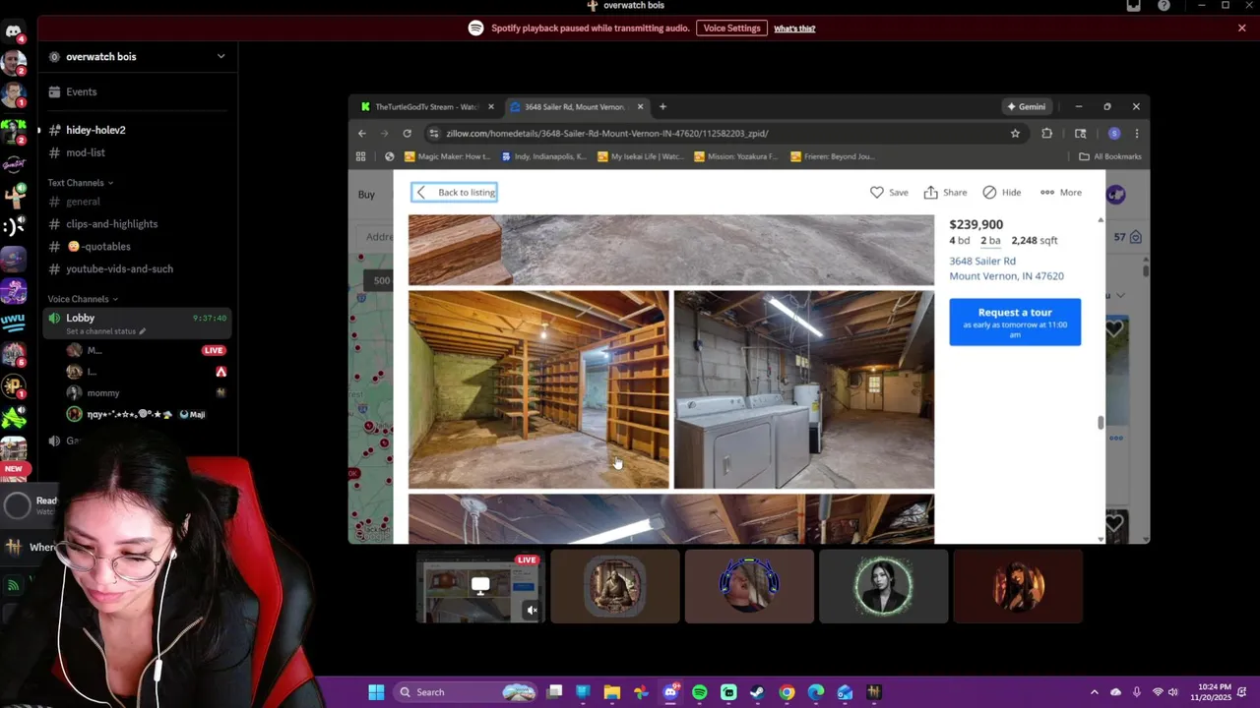
Task: Open the Chrome apps grid in bookmarks bar
Action: point(361,156)
